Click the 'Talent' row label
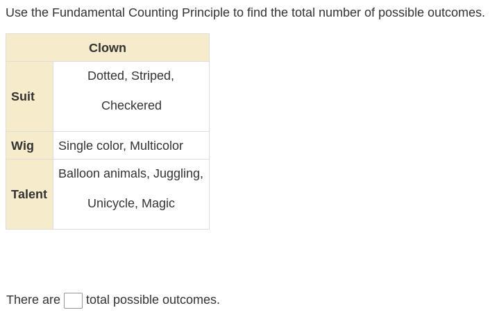 [x=29, y=194]
